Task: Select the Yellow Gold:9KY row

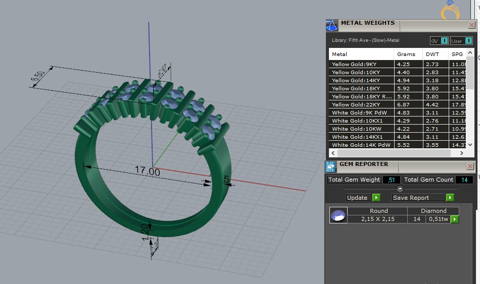Action: pos(397,64)
